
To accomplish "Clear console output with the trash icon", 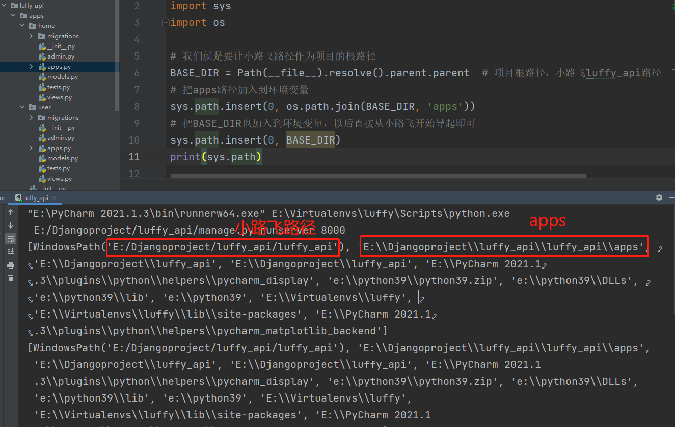I will 11,278.
